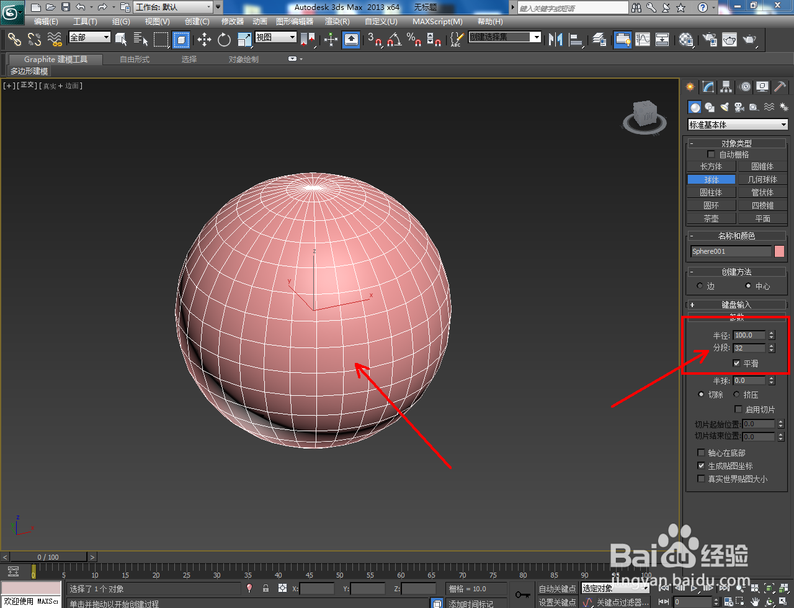Open the 编辑(E) menu
Screen dimensions: 794x608
click(46, 21)
